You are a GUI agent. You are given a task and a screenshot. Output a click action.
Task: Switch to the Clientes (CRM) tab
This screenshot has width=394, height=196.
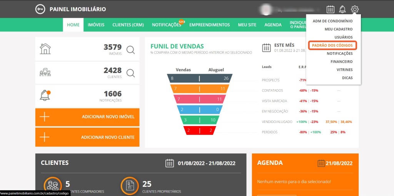128,25
